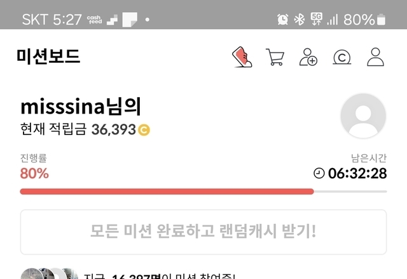
Task: Click the red mission progress bar
Action: point(167,191)
